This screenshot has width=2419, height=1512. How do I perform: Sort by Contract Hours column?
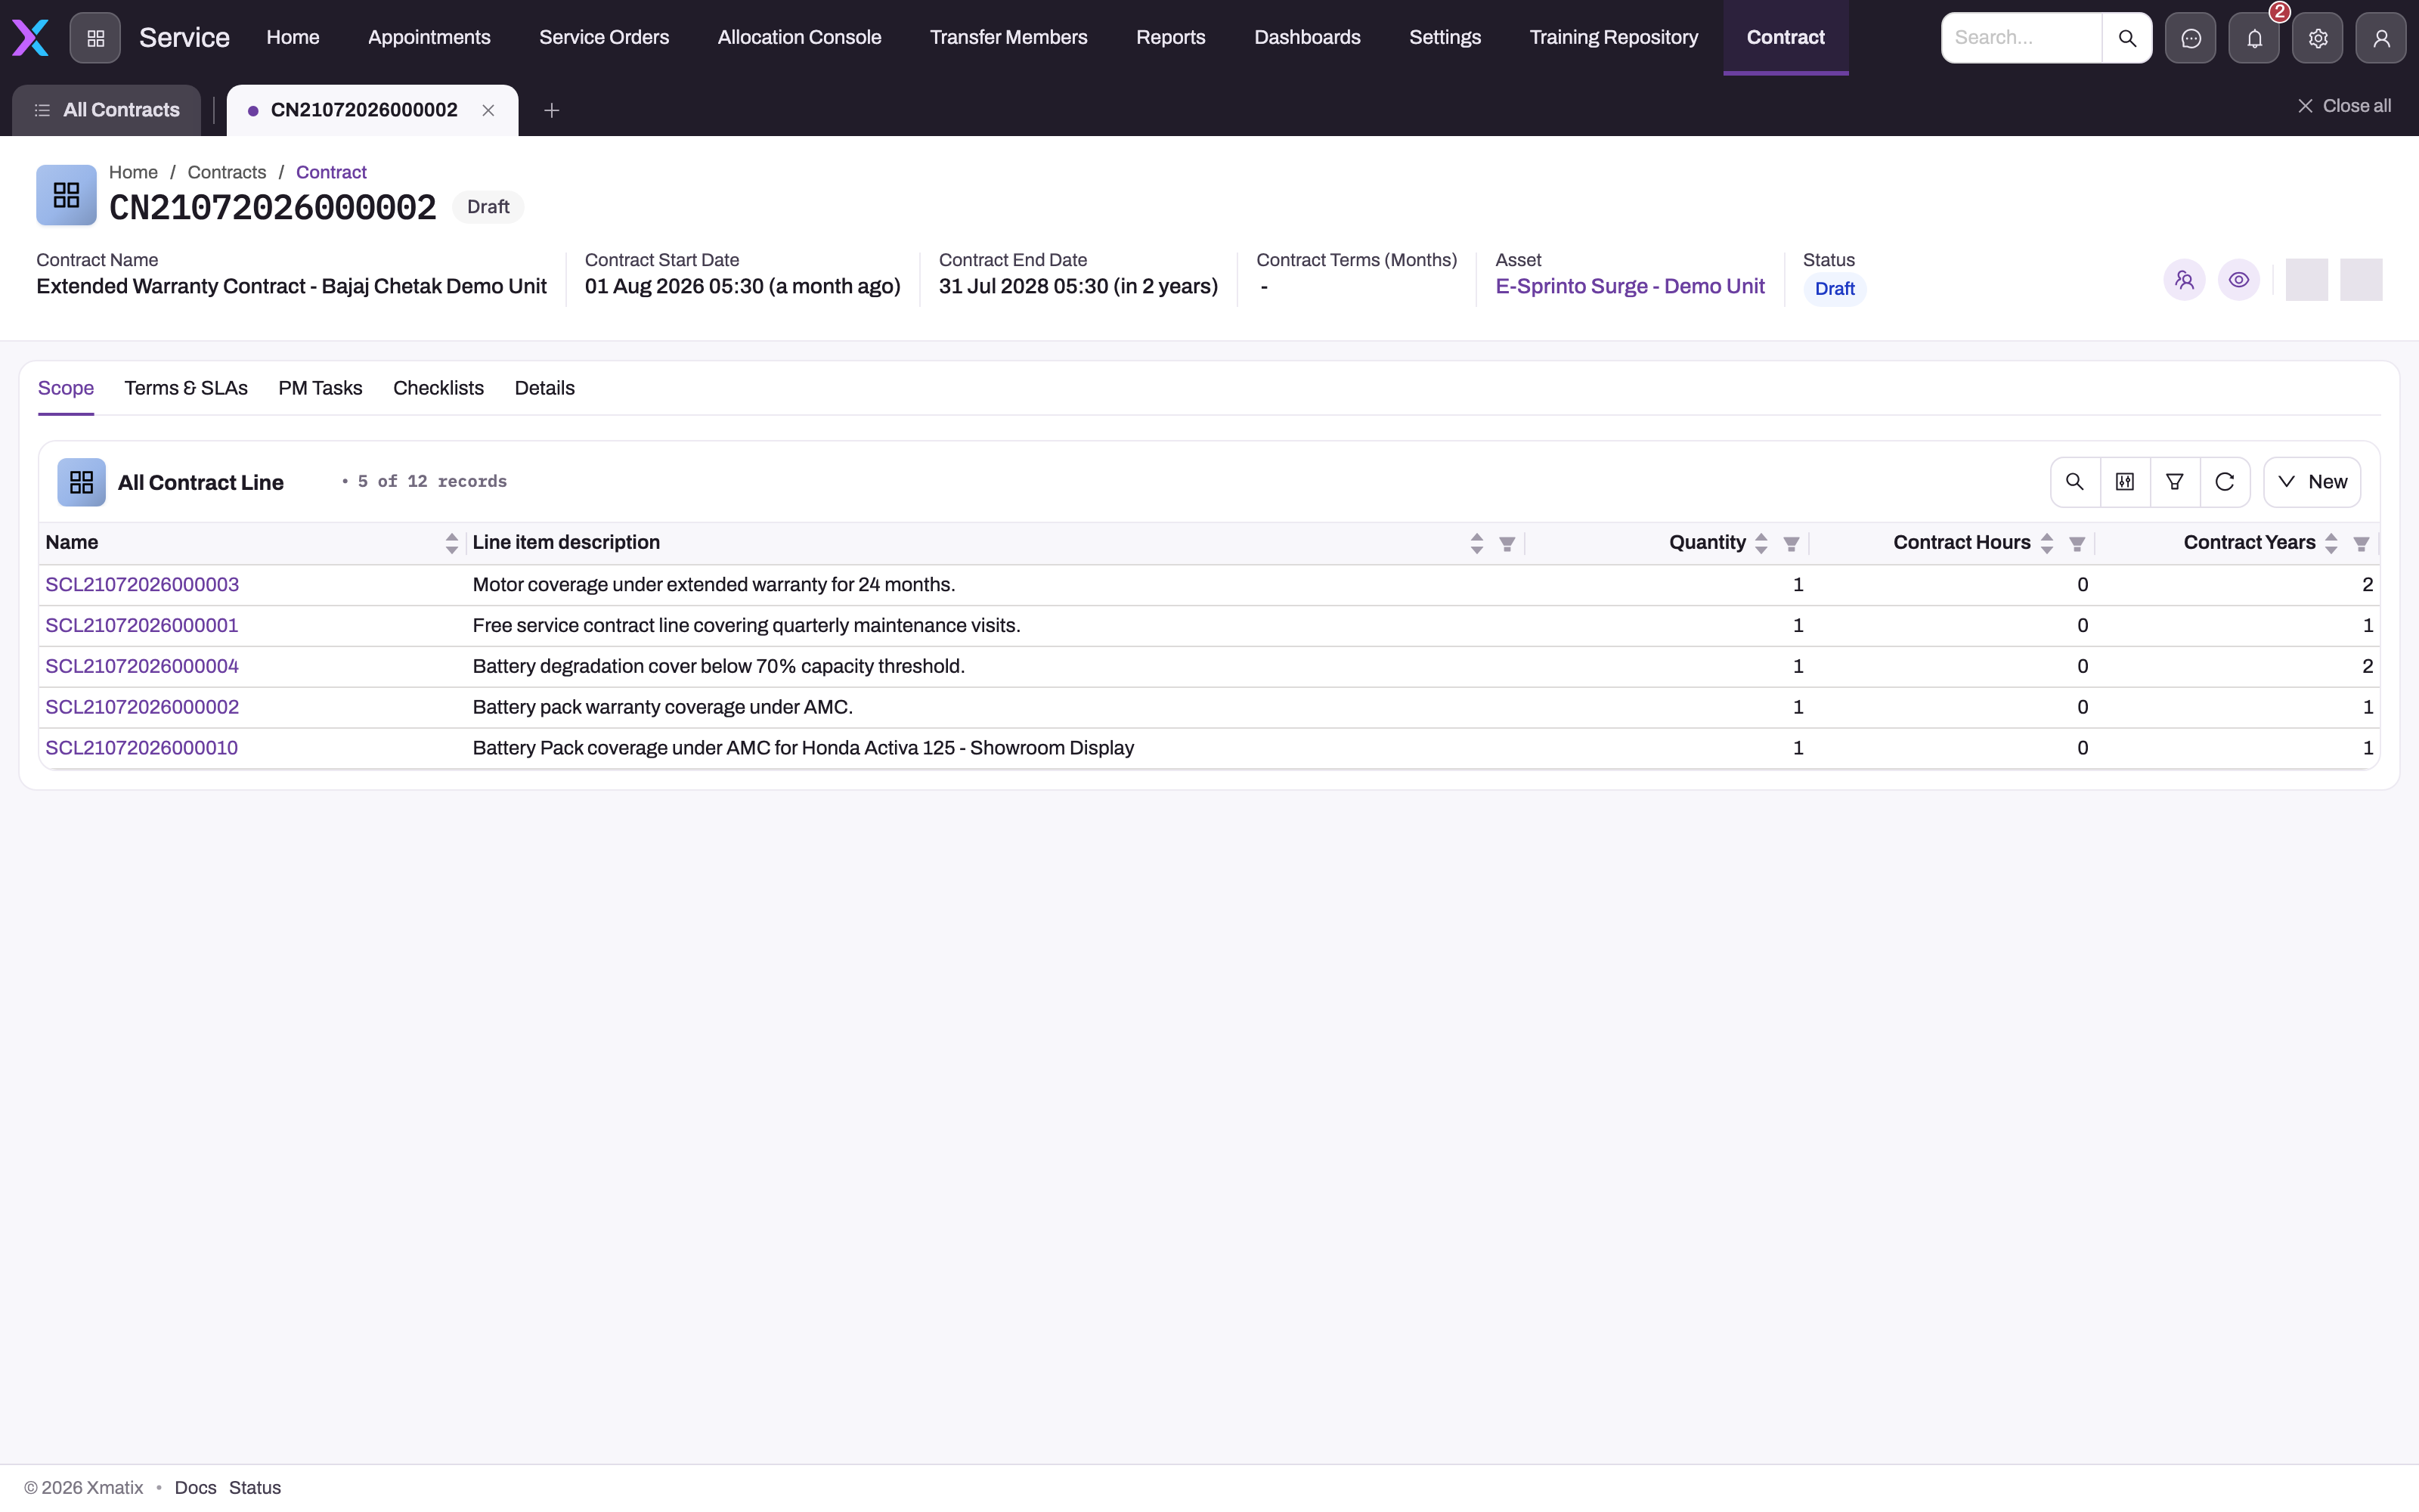click(x=2046, y=543)
